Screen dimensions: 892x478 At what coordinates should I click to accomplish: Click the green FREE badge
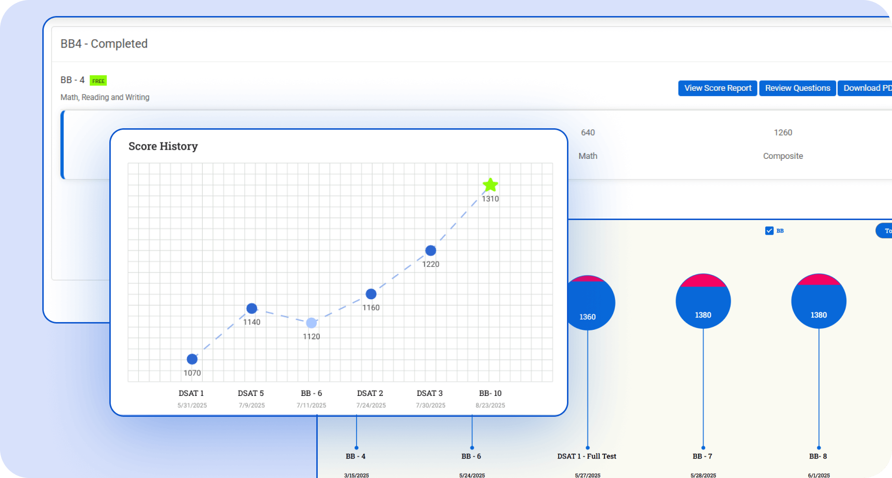(x=98, y=81)
